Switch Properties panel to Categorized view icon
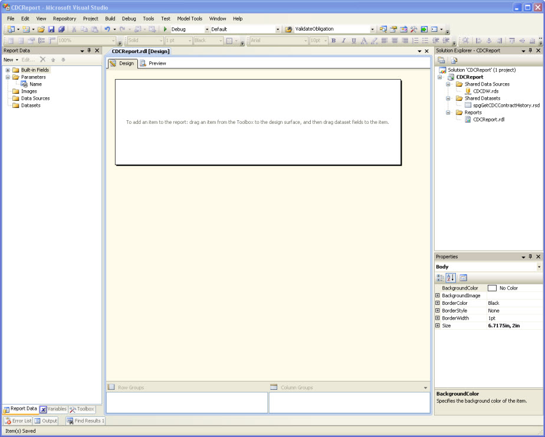Image resolution: width=545 pixels, height=437 pixels. [440, 278]
